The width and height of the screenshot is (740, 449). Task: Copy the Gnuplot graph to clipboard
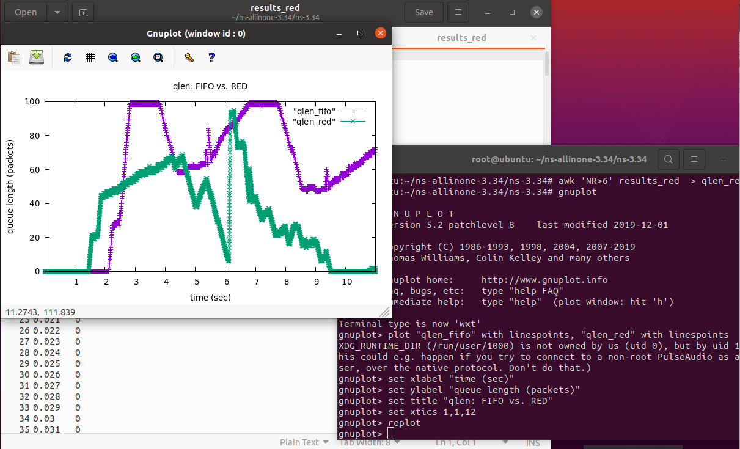pos(14,57)
